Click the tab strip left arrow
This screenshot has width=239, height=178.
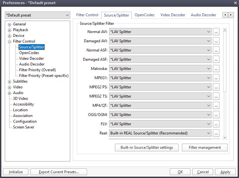tap(225, 15)
